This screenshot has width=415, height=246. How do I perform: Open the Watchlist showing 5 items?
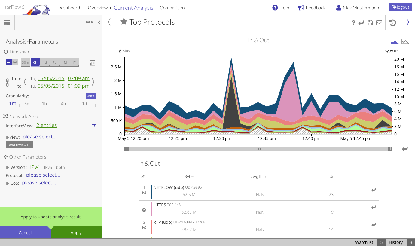(364, 242)
